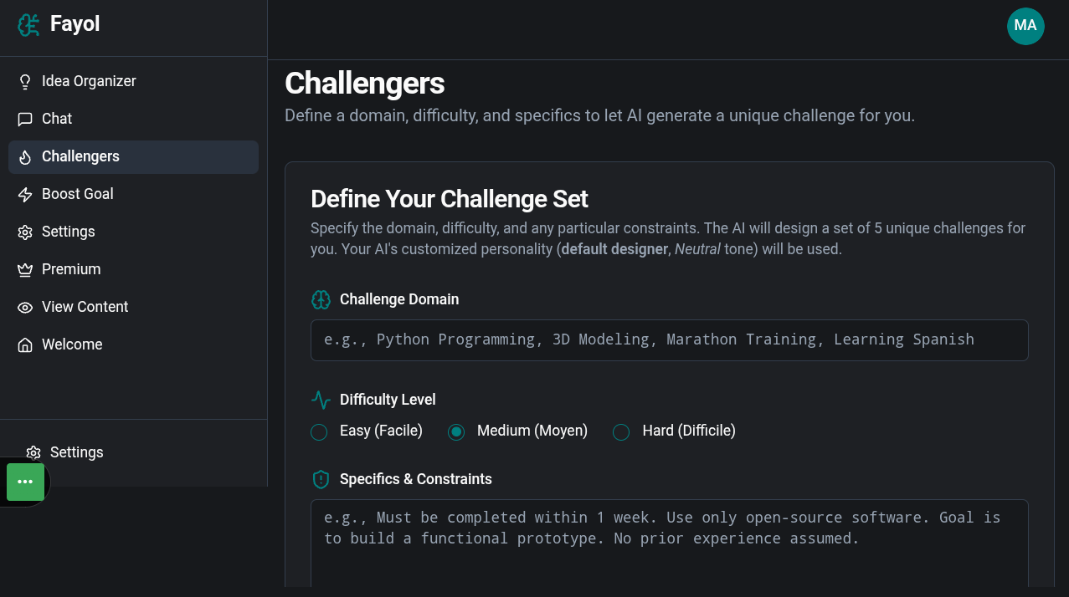The height and width of the screenshot is (597, 1069).
Task: Open the MA user avatar menu
Action: (x=1025, y=26)
